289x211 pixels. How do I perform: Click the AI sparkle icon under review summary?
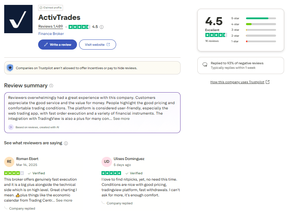click(10, 127)
